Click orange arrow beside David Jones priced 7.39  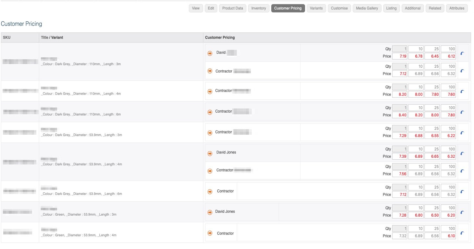pyautogui.click(x=210, y=153)
